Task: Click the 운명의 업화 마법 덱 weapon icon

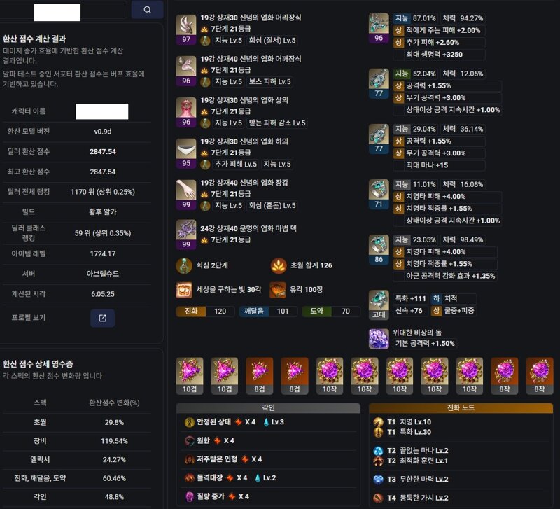Action: point(186,235)
